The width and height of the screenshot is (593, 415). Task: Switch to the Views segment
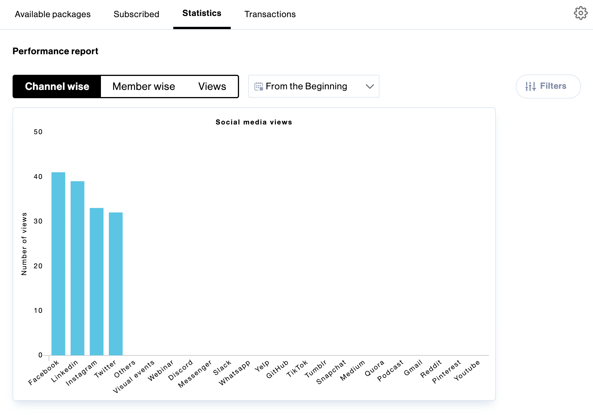click(212, 86)
